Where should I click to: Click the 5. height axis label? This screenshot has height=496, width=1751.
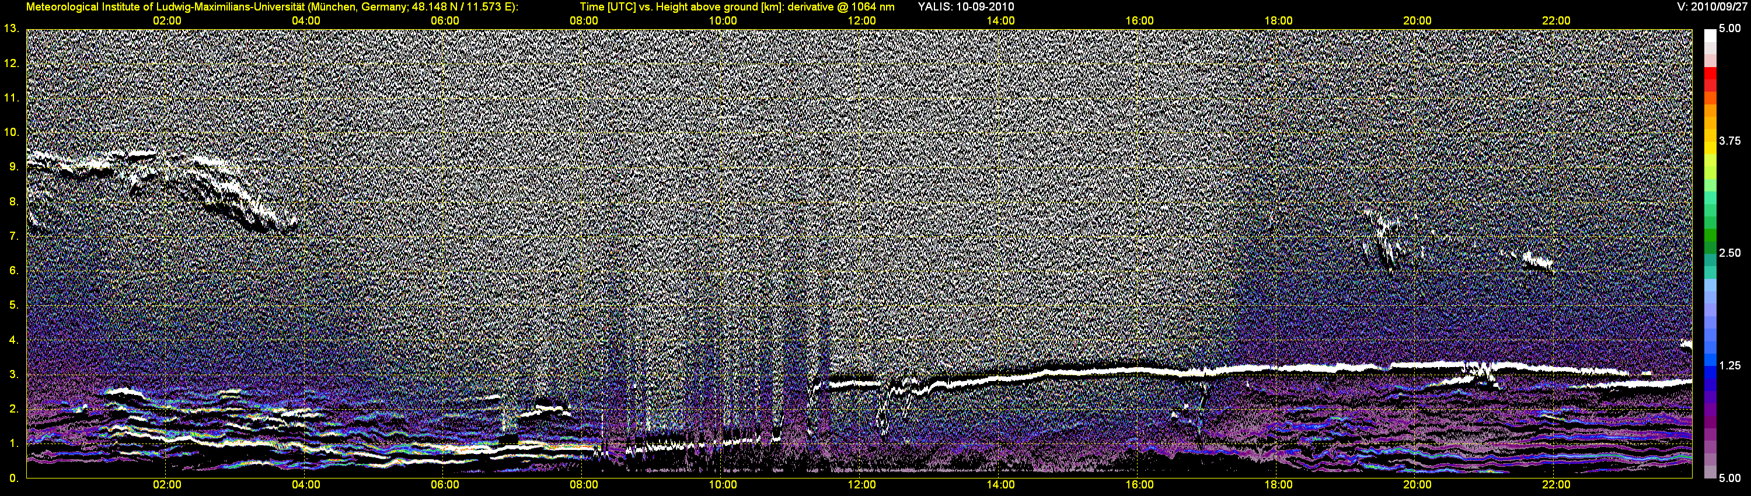tap(14, 305)
